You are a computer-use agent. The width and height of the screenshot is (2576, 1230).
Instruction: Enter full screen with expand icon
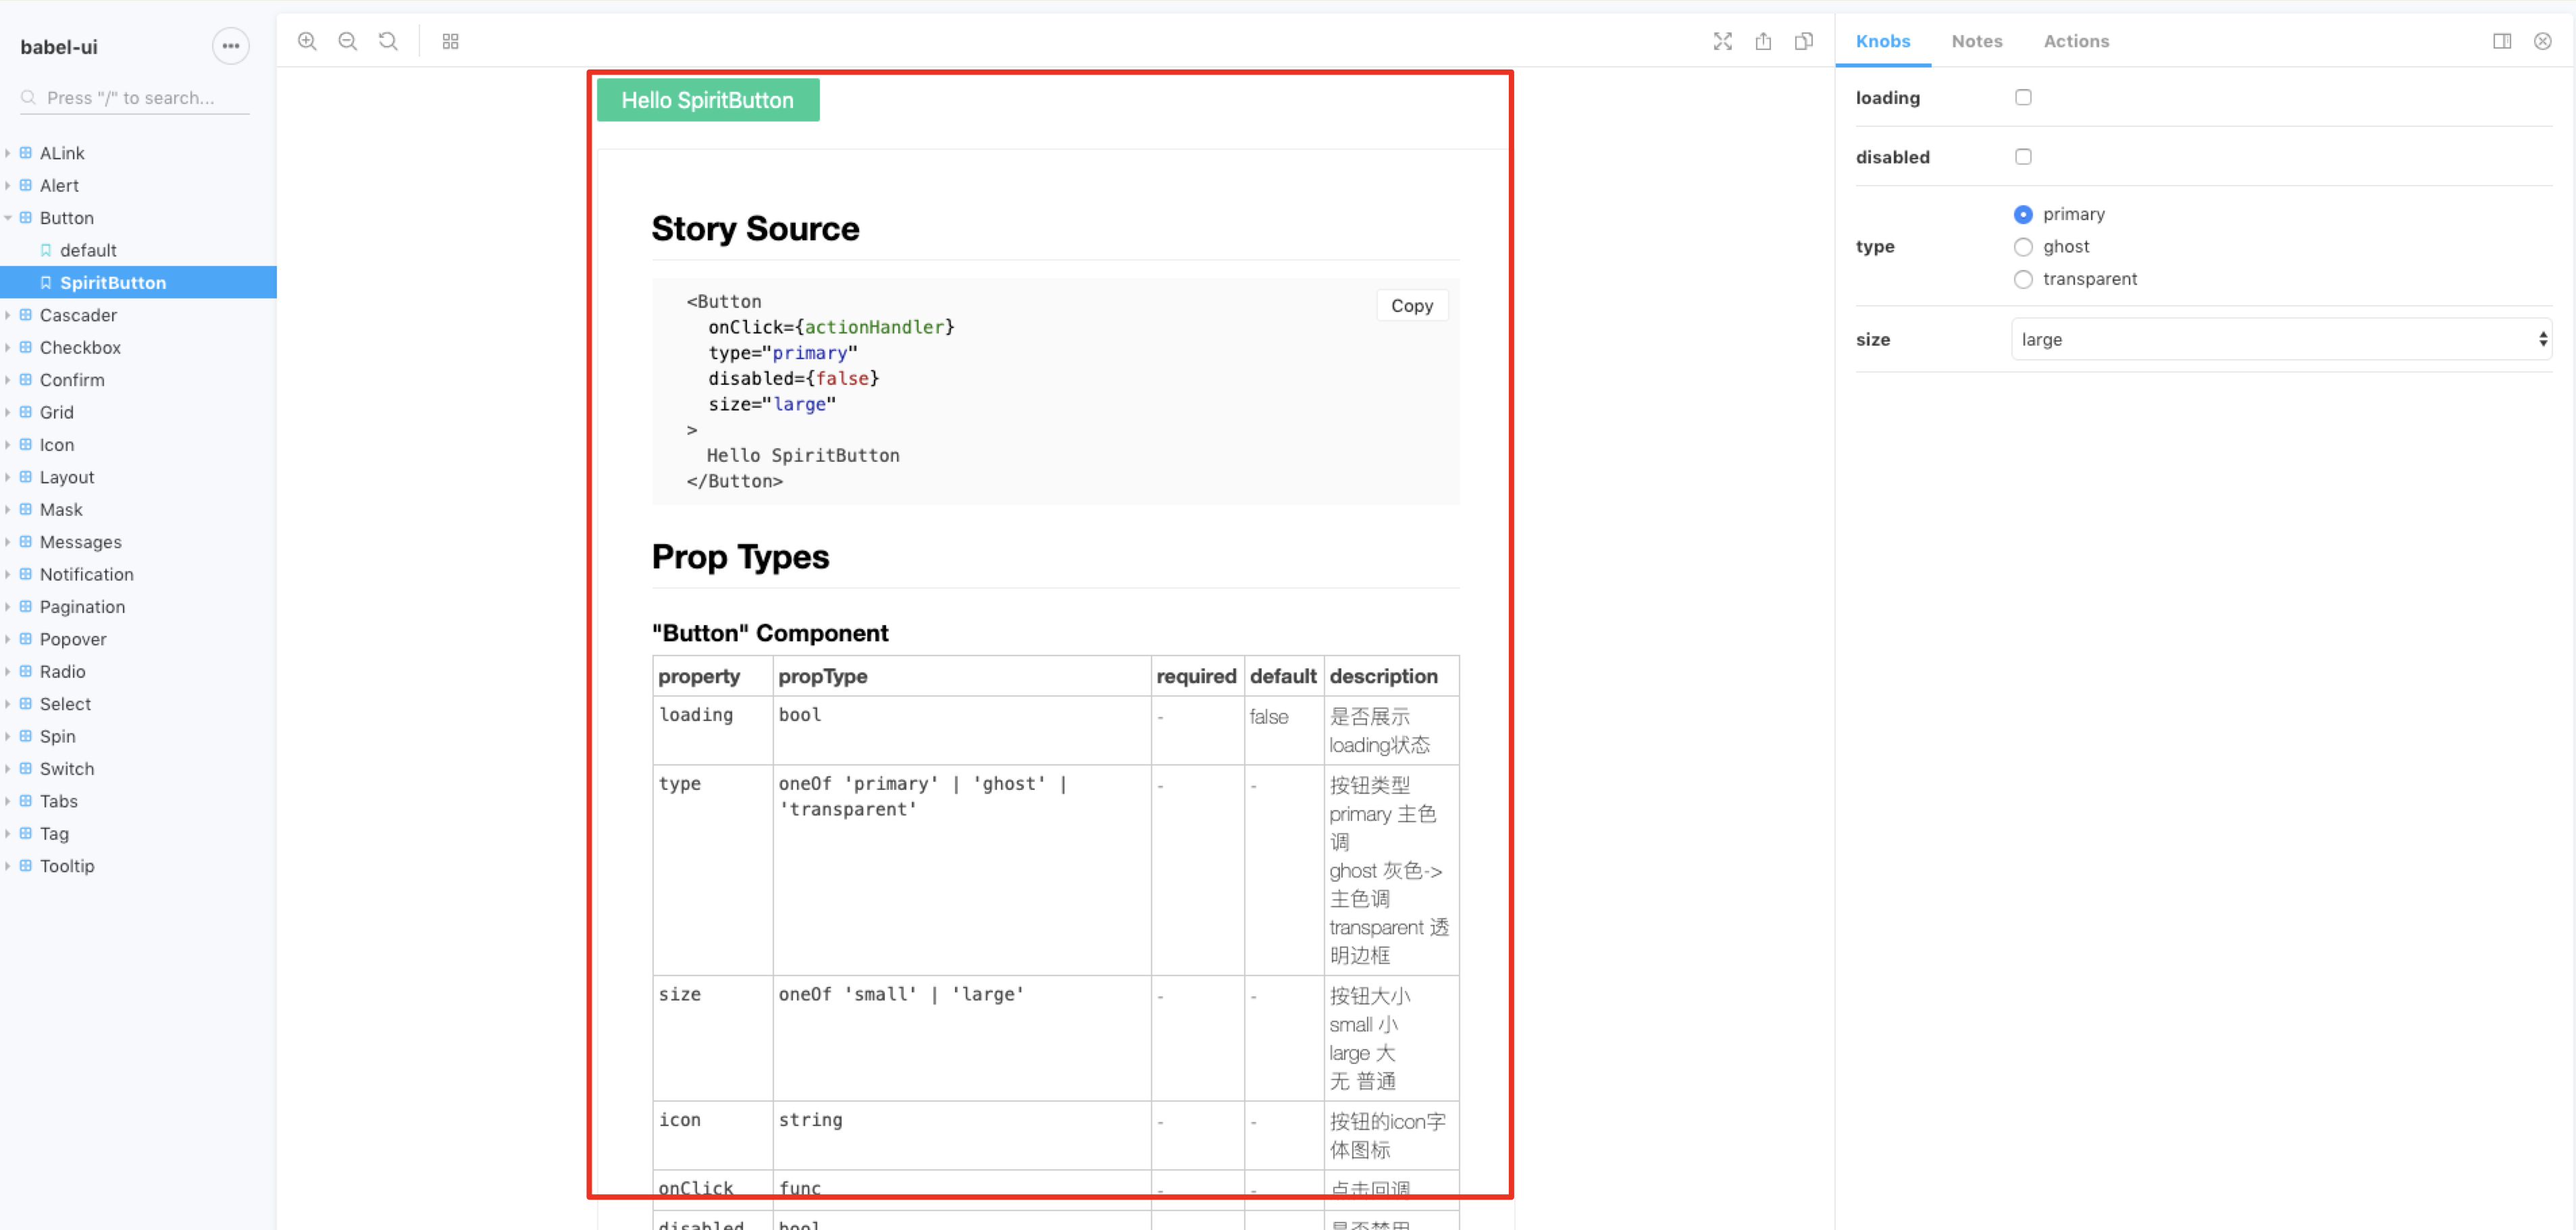click(x=1722, y=41)
